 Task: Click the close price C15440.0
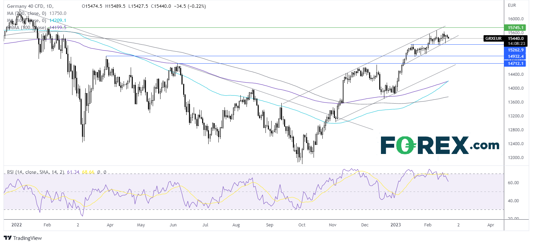click(x=161, y=6)
